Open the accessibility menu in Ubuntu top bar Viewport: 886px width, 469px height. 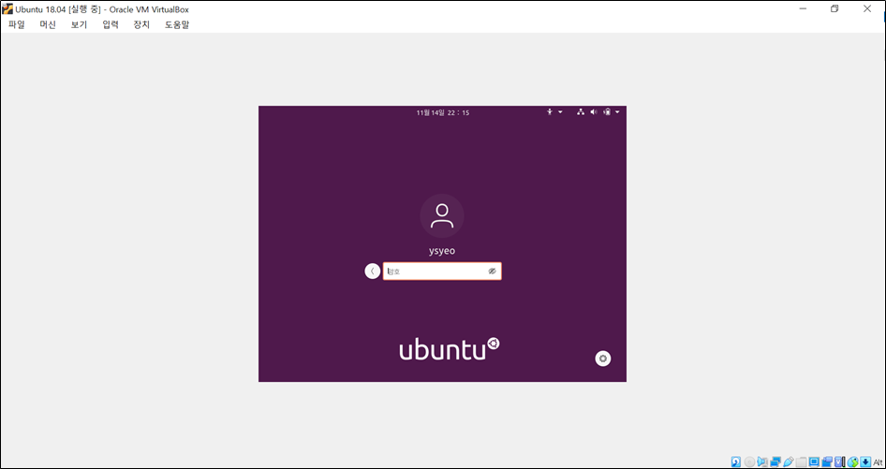[x=554, y=112]
